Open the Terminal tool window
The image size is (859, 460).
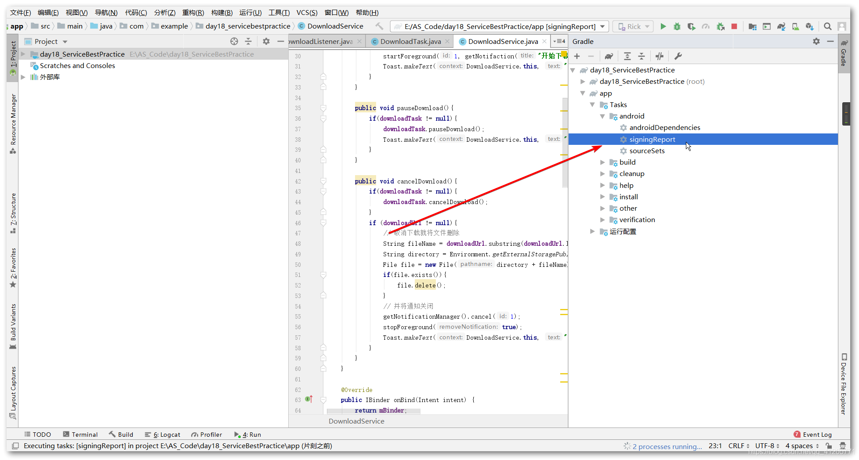80,435
